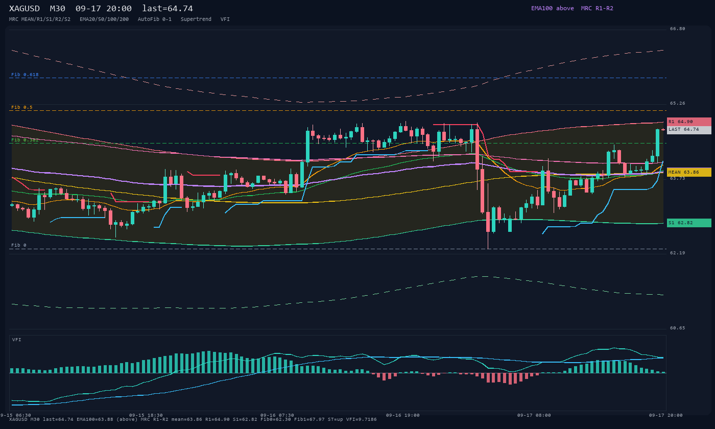Click the 60.65 price axis label

[678, 328]
